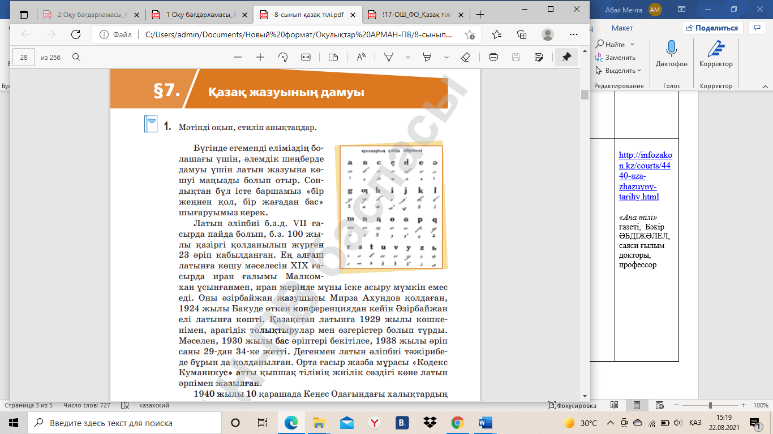773x434 pixels.
Task: Click the 'Страница 3 из 5' status
Action: pyautogui.click(x=29, y=405)
